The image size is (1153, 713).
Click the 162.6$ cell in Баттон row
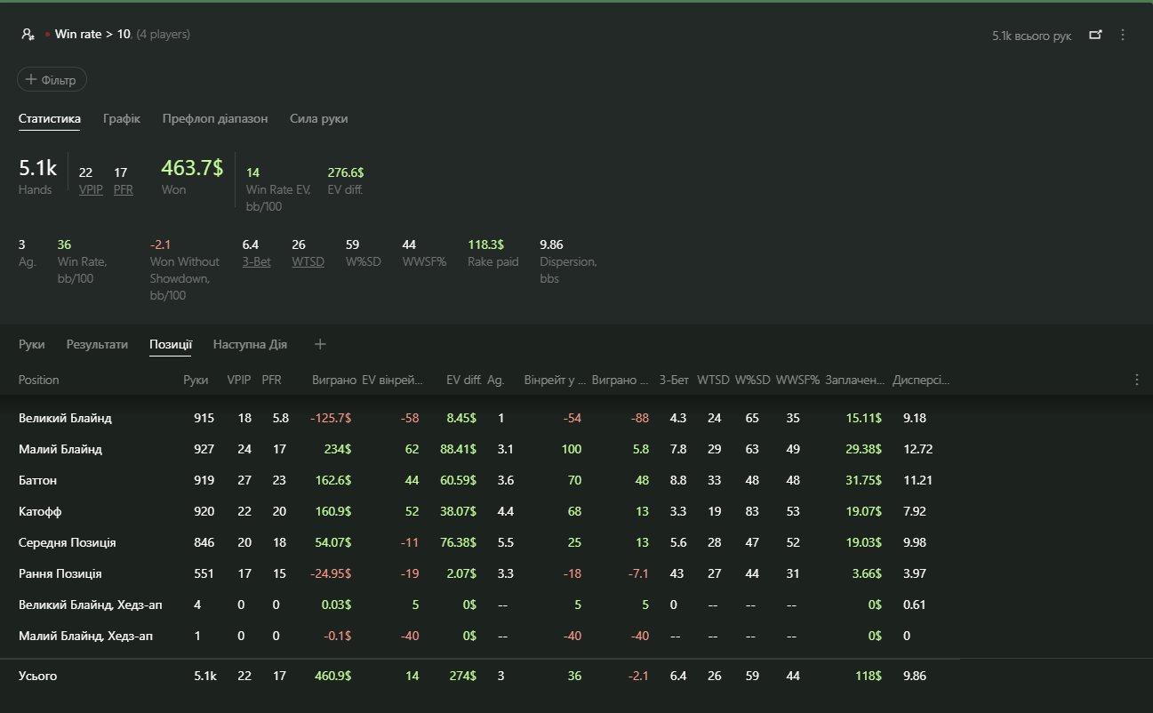[x=333, y=480]
